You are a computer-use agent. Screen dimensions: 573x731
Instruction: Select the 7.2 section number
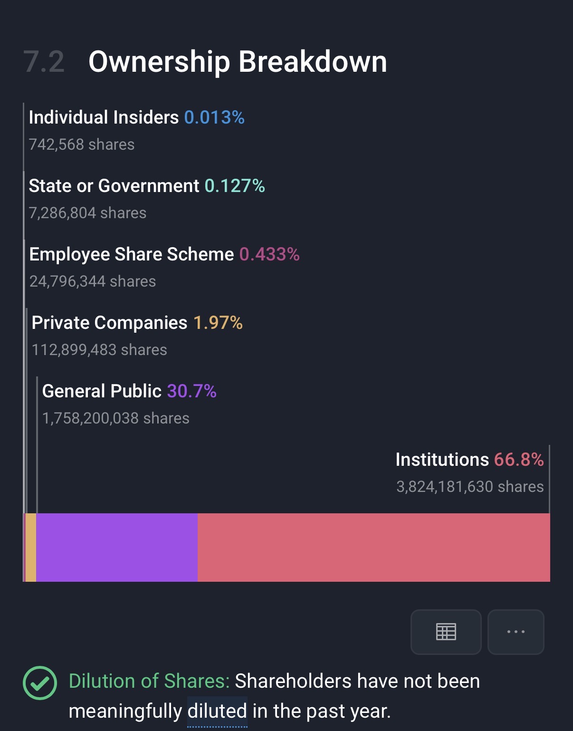[44, 62]
